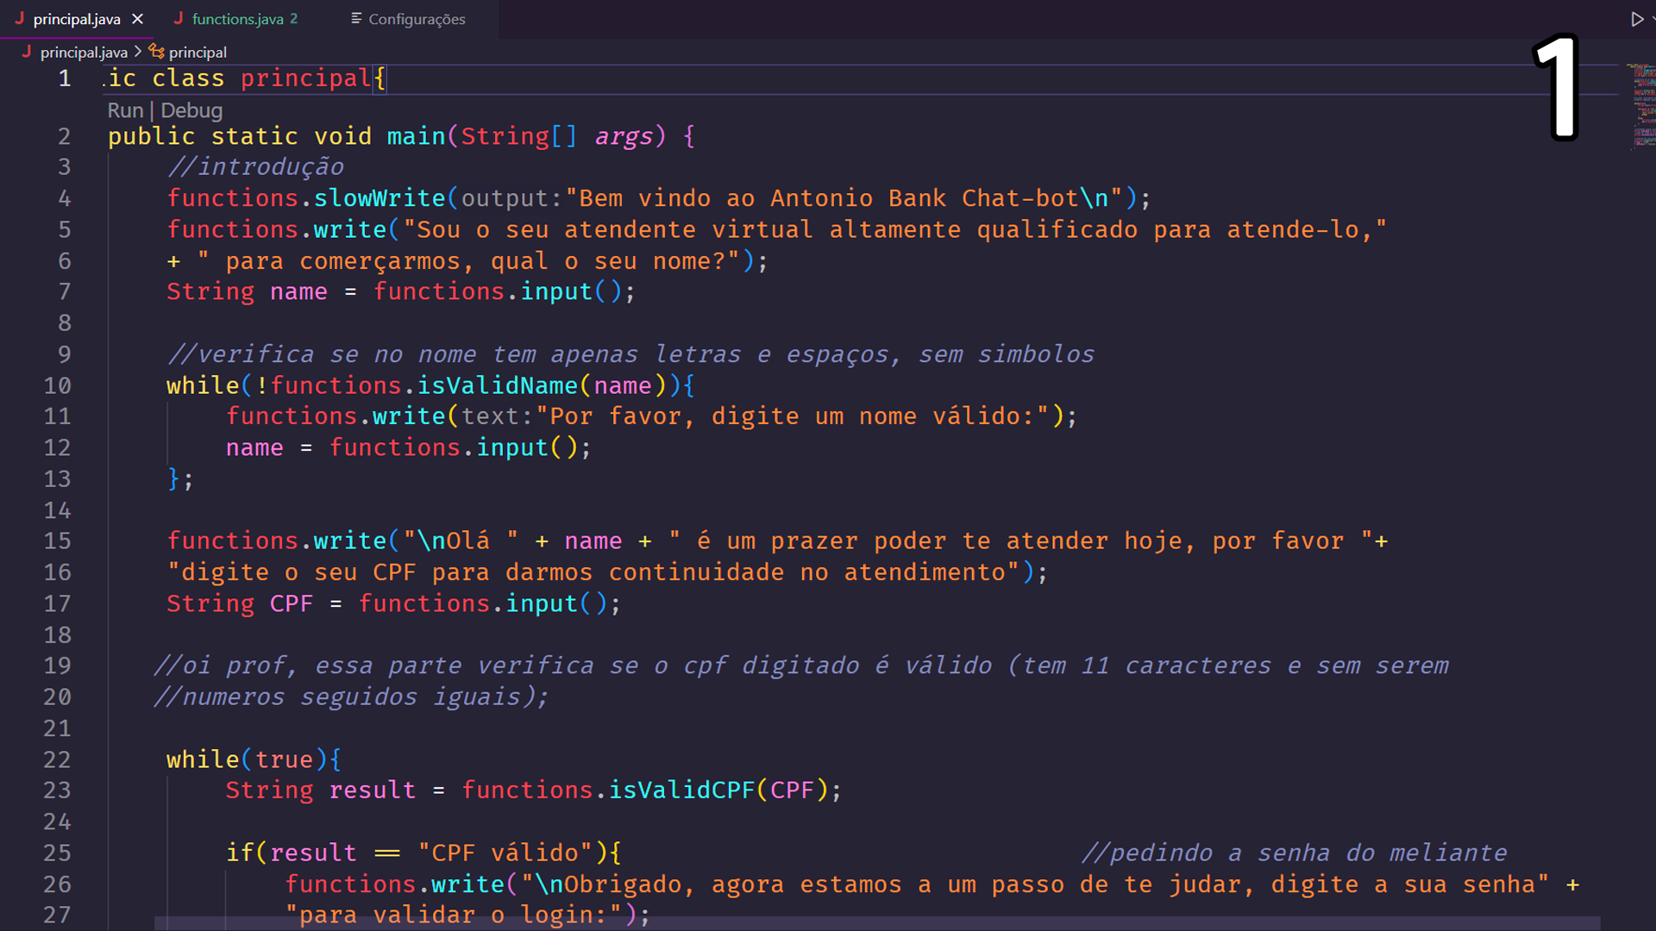
Task: Close the principal.java tab
Action: click(x=137, y=19)
